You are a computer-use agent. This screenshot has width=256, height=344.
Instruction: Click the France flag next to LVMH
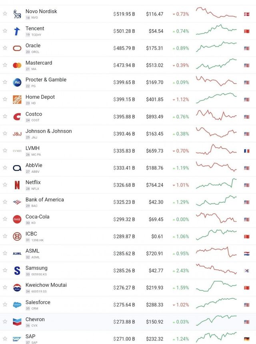[246, 151]
